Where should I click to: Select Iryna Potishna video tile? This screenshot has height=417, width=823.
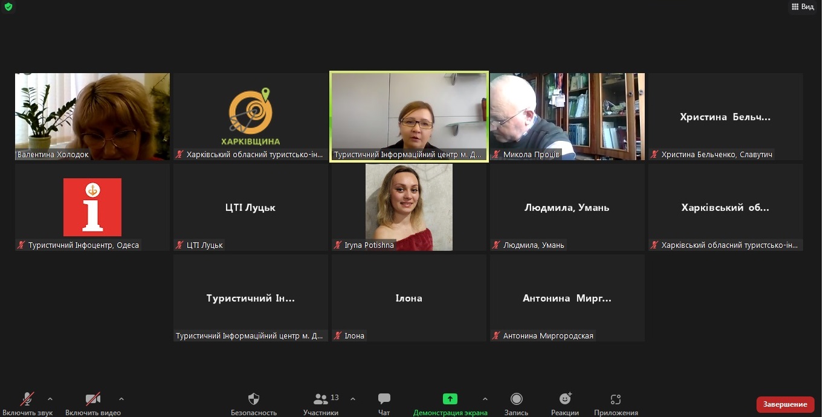click(x=409, y=207)
